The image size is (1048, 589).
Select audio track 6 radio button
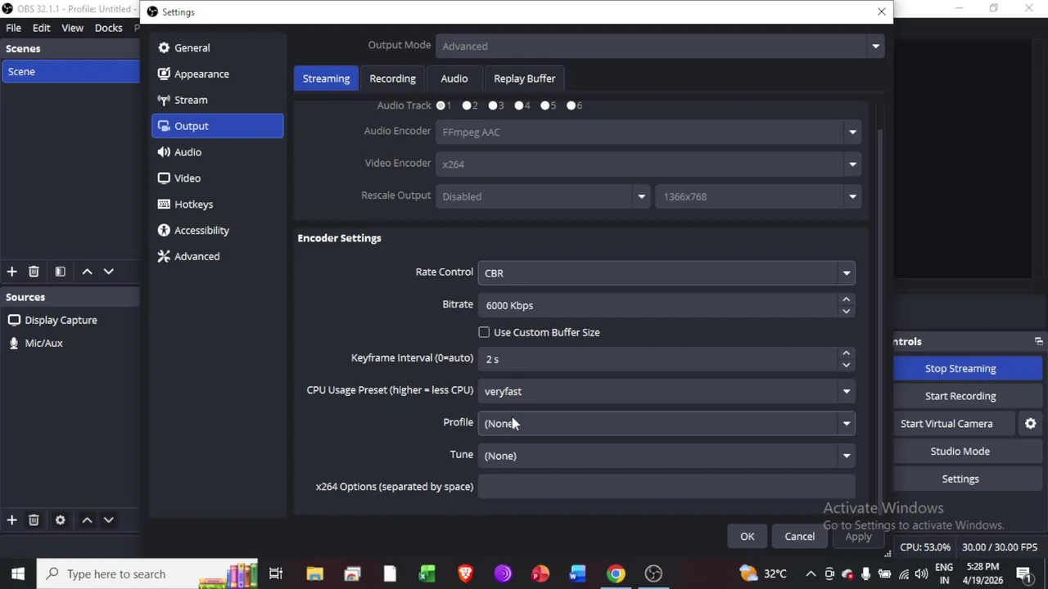coord(571,106)
